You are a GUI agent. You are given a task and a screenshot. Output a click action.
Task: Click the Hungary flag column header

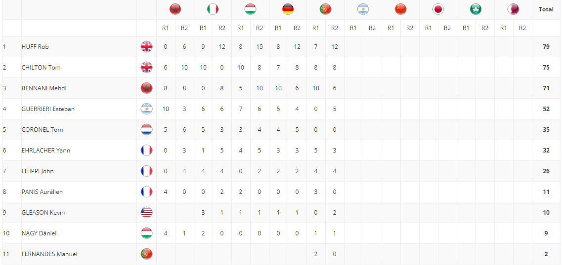(x=250, y=9)
